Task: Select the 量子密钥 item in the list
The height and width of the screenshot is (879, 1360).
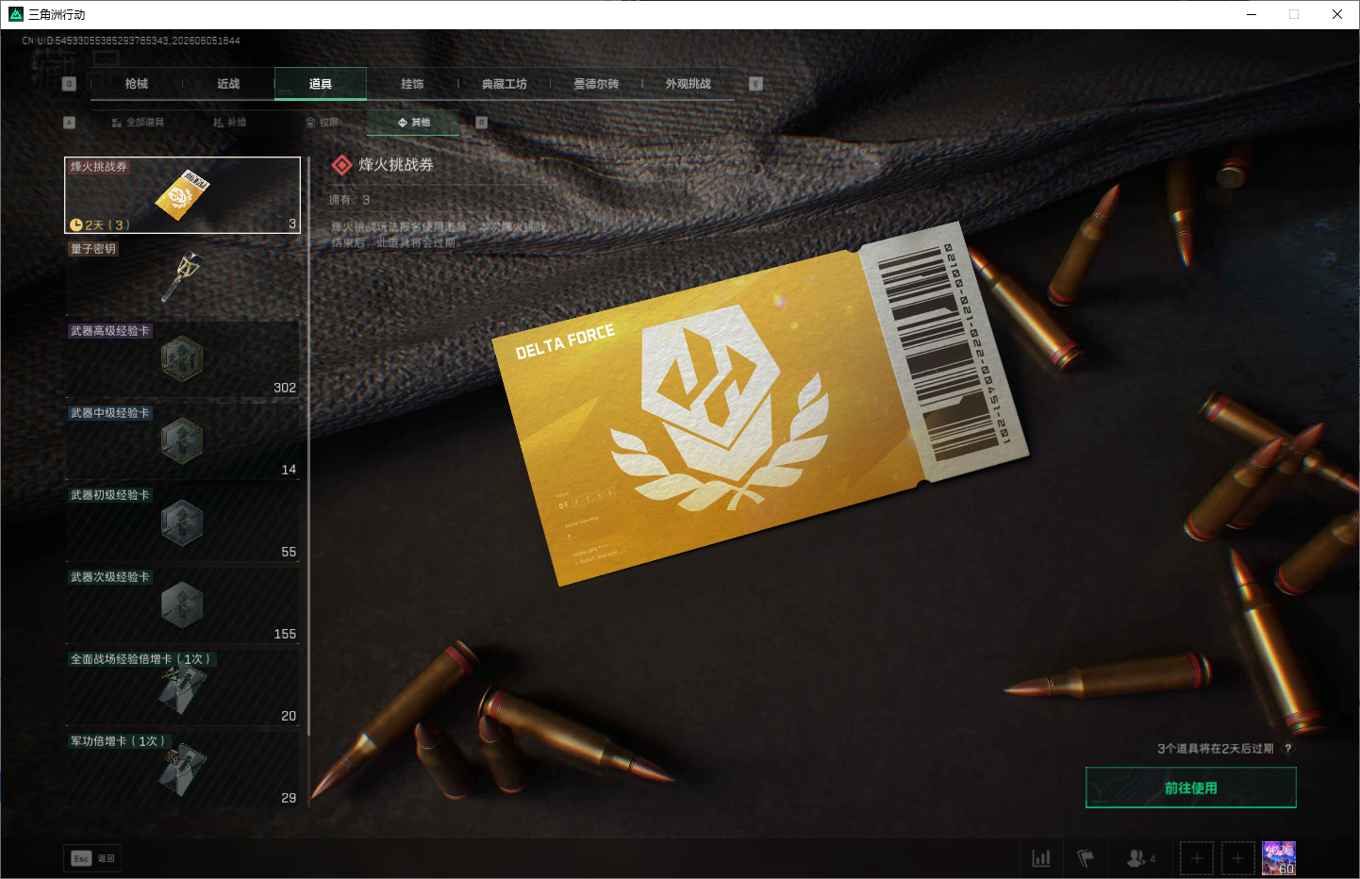Action: (x=182, y=277)
